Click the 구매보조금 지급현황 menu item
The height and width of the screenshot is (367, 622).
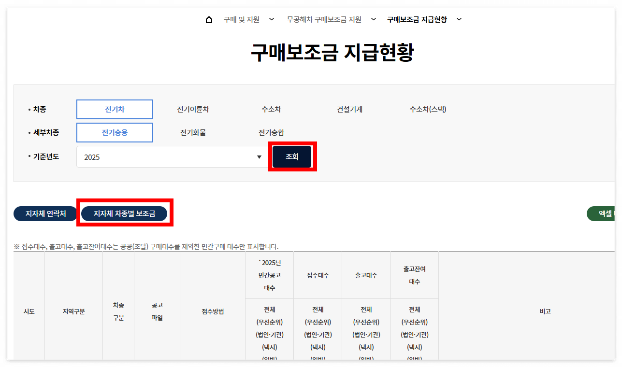(416, 19)
